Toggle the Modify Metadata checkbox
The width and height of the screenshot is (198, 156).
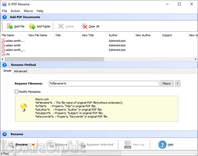pyautogui.click(x=16, y=91)
